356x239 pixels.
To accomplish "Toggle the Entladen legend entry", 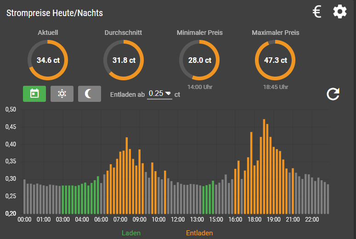I will (199, 233).
